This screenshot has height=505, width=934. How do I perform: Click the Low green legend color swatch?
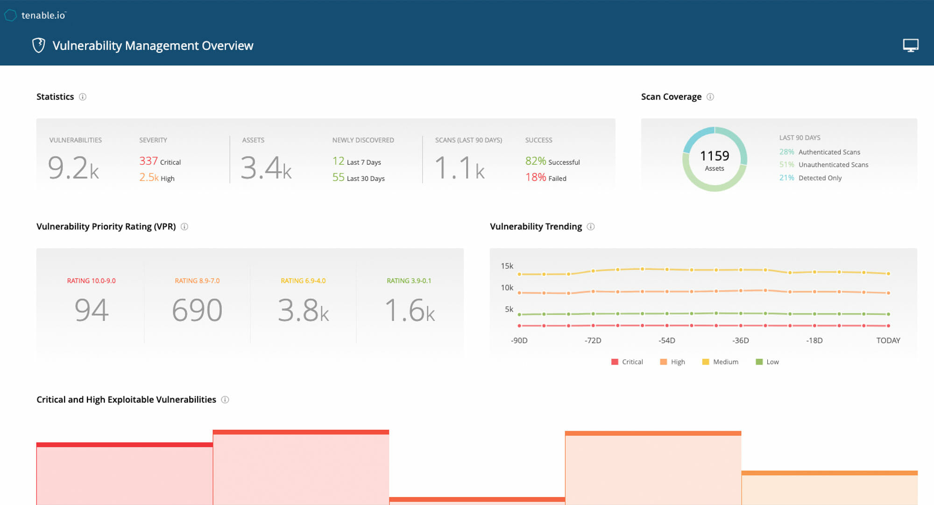[x=759, y=362]
